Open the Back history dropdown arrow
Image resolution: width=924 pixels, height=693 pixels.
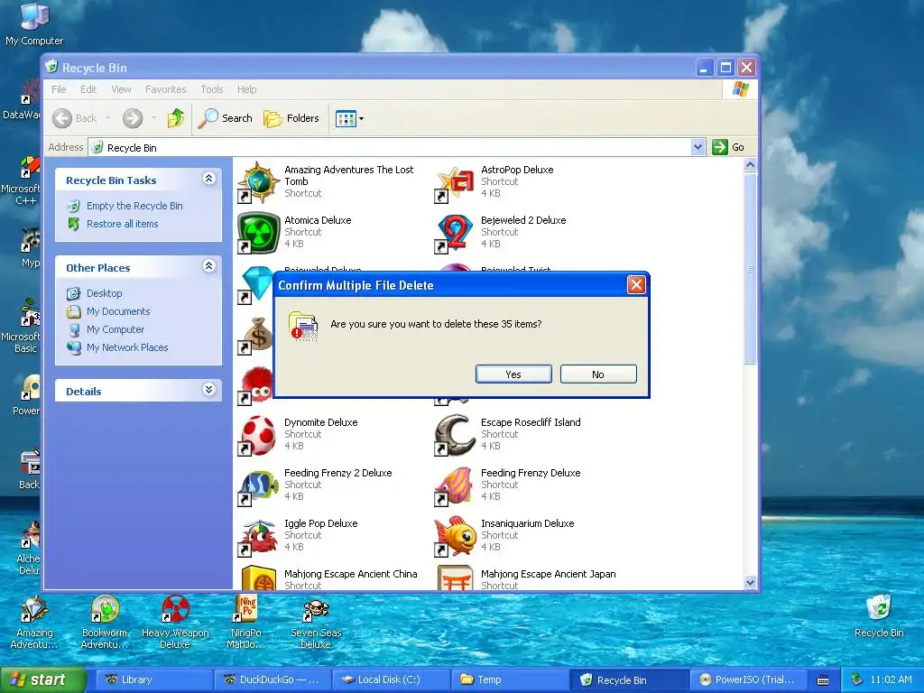click(x=108, y=118)
